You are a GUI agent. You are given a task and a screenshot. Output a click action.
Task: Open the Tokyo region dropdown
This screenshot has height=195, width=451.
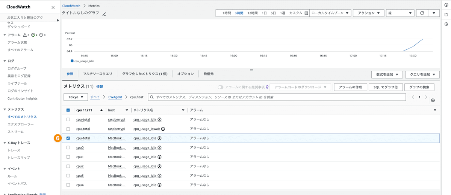[76, 97]
